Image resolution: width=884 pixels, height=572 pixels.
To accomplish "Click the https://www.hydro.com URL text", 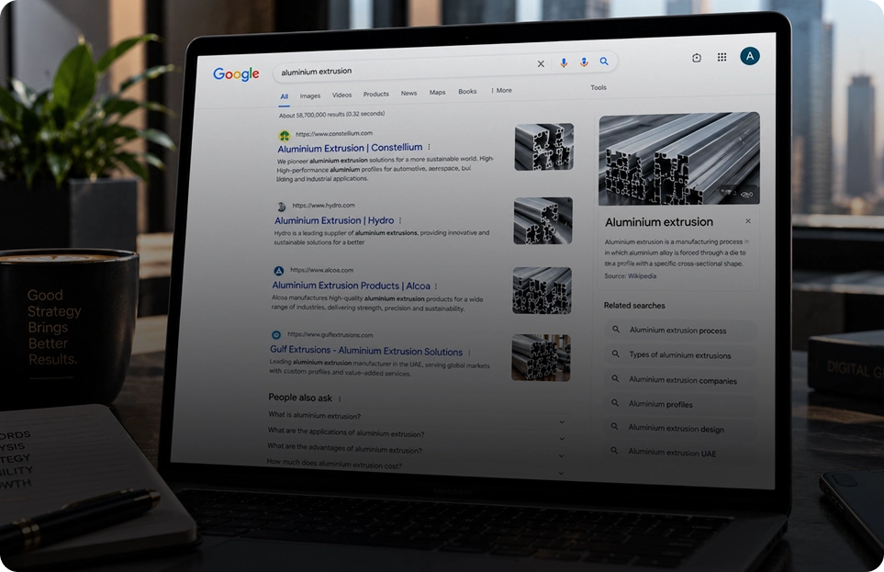I will tap(324, 206).
